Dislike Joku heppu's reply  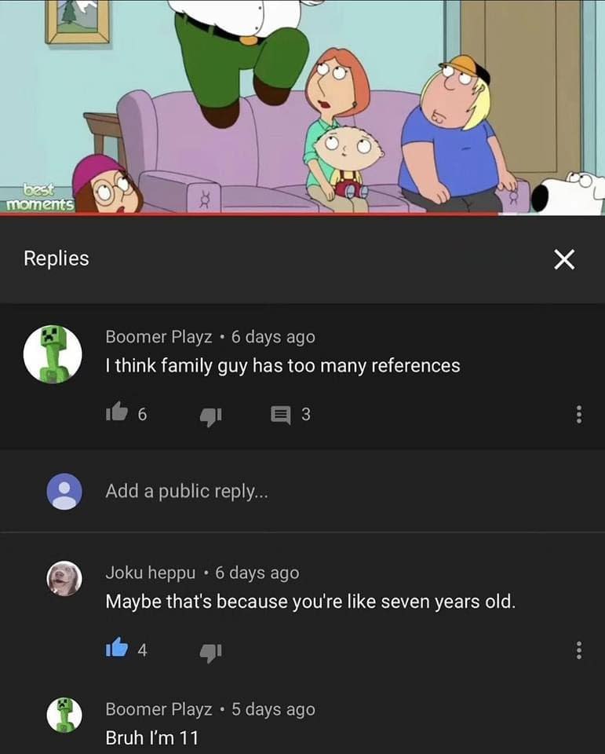[210, 652]
